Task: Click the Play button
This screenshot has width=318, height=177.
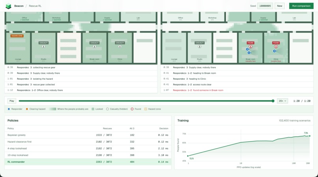Action: pyautogui.click(x=12, y=101)
